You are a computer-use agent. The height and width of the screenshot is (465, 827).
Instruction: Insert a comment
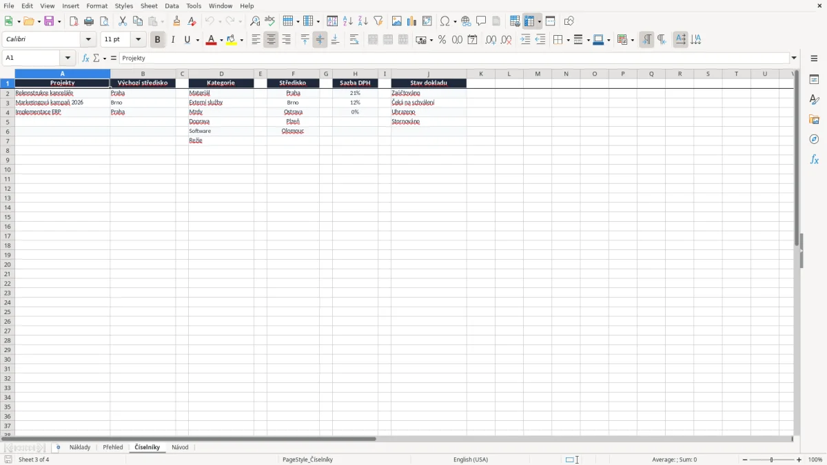pyautogui.click(x=481, y=21)
